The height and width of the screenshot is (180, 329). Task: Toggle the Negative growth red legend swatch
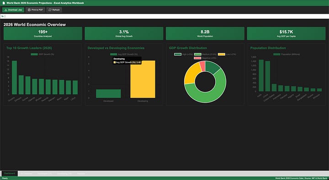point(198,58)
